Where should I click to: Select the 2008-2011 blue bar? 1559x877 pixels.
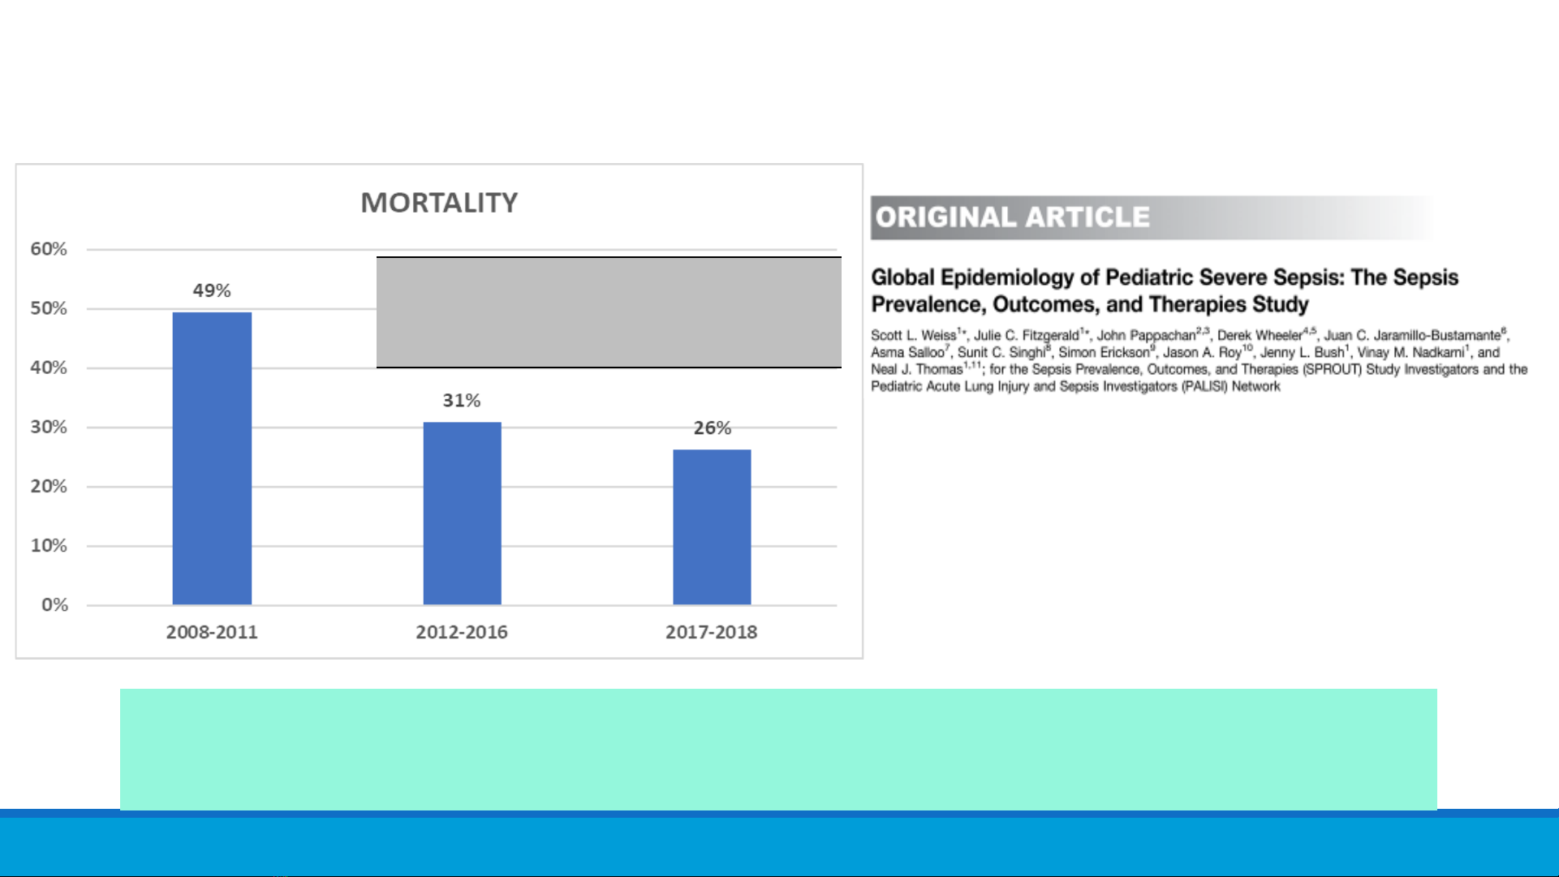click(212, 458)
